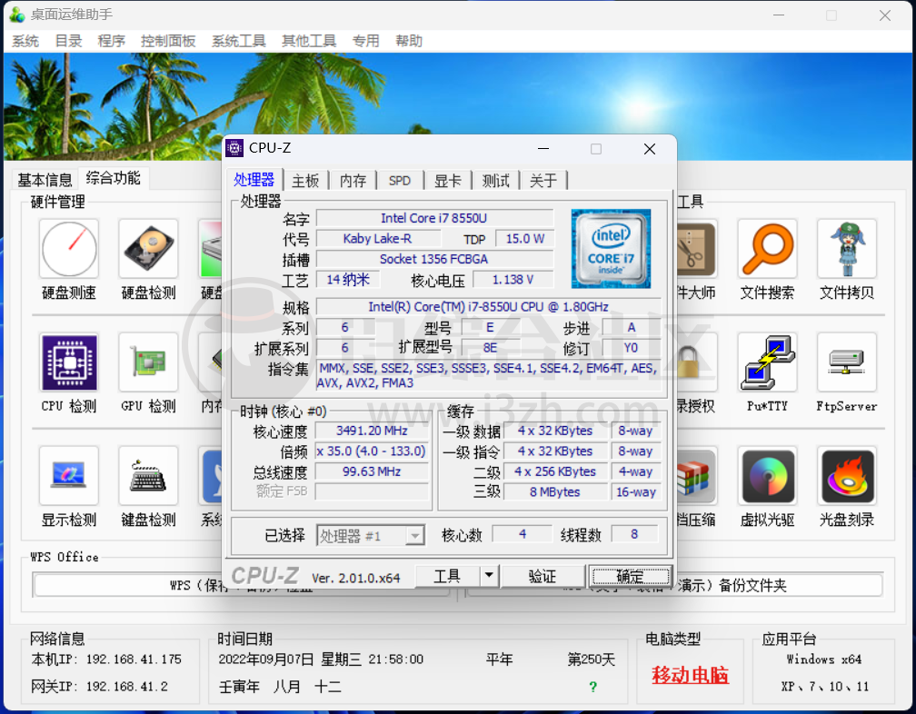Launch the FtpServer icon
916x714 pixels.
847,362
